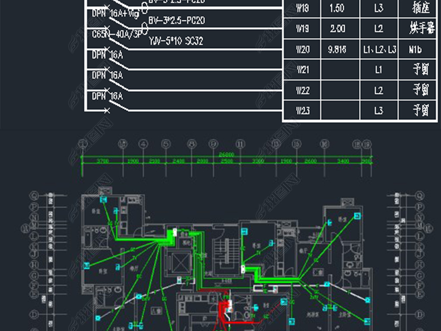
Task: Select the L1、L2、L3 phase cell
Action: (x=379, y=50)
